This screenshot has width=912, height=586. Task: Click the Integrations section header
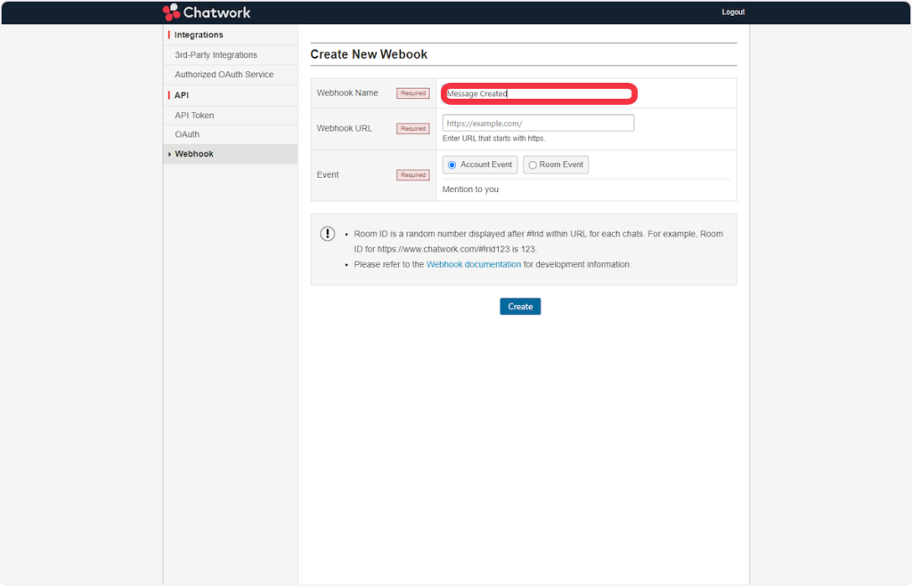click(199, 35)
